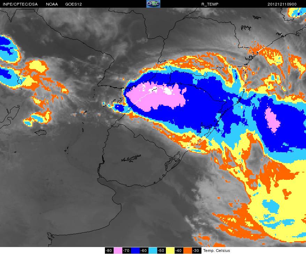Click the dark blue legend swatch
Screen dimensions: 306x254
coord(135,251)
